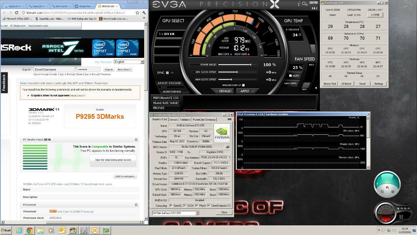This screenshot has width=417, height=235.
Task: Open Internet Explorer from taskbar
Action: 19,230
